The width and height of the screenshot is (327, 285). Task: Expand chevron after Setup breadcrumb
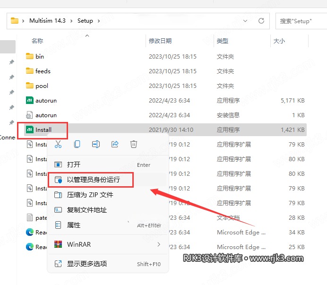(x=99, y=21)
